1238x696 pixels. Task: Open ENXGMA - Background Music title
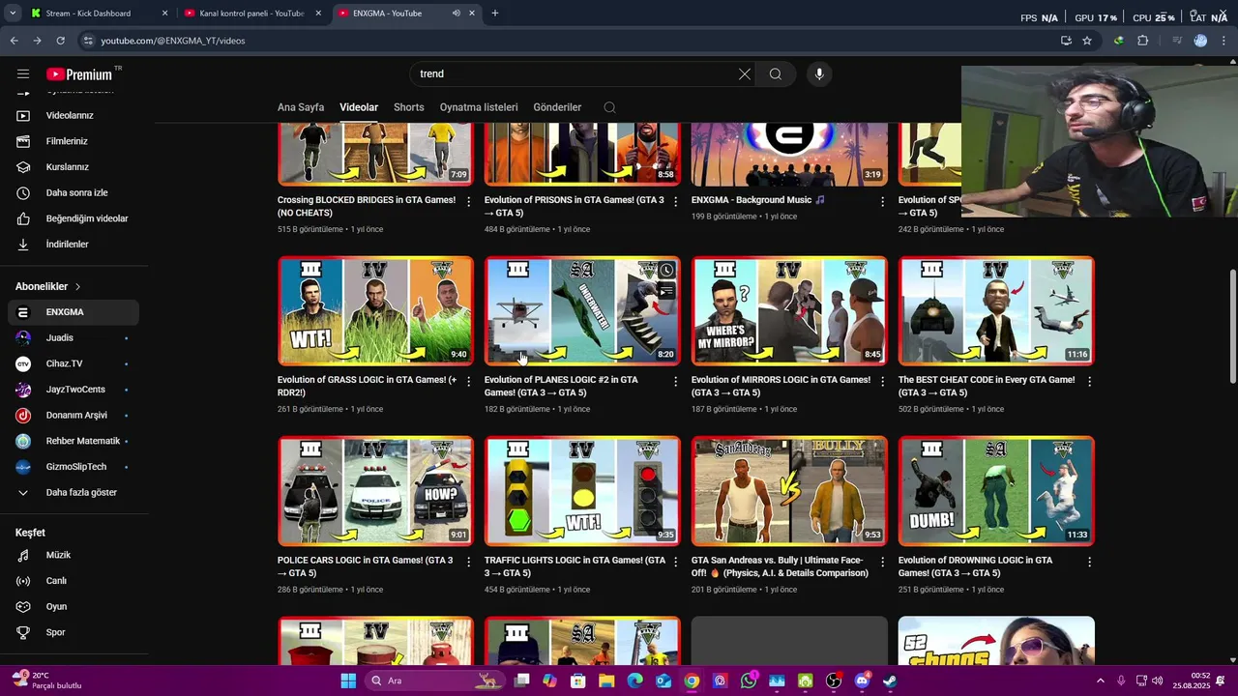tap(758, 200)
